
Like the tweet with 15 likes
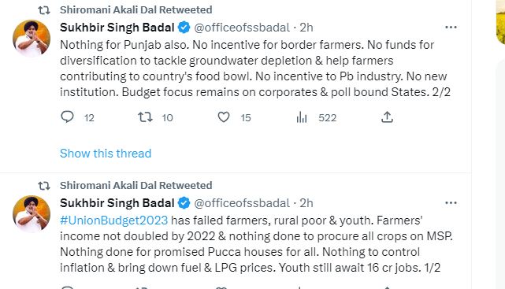pos(224,117)
